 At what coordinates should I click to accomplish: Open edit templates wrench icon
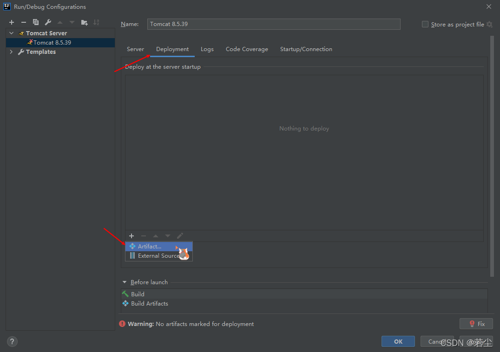48,22
